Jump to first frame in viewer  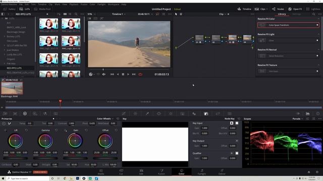(x=112, y=74)
